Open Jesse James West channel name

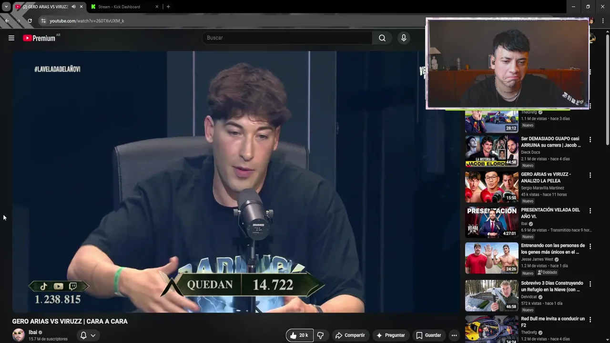click(537, 260)
